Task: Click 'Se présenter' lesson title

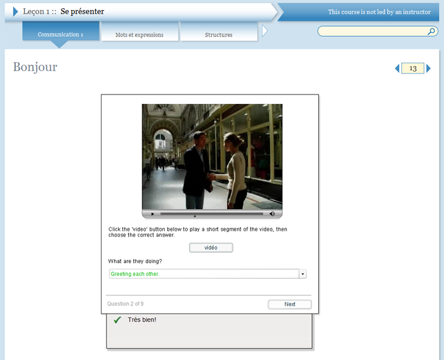Action: [82, 11]
